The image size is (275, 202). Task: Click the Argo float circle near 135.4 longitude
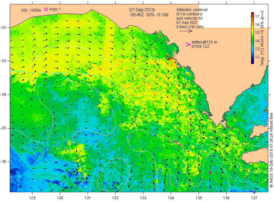(x=210, y=172)
